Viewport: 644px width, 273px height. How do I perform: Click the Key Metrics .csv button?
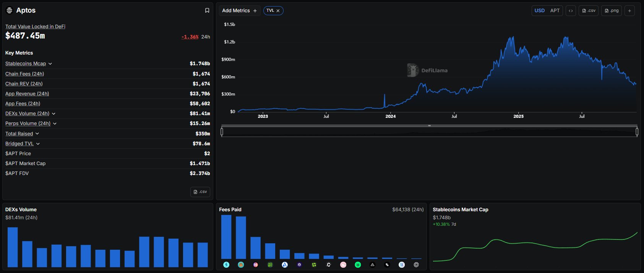[x=200, y=192]
